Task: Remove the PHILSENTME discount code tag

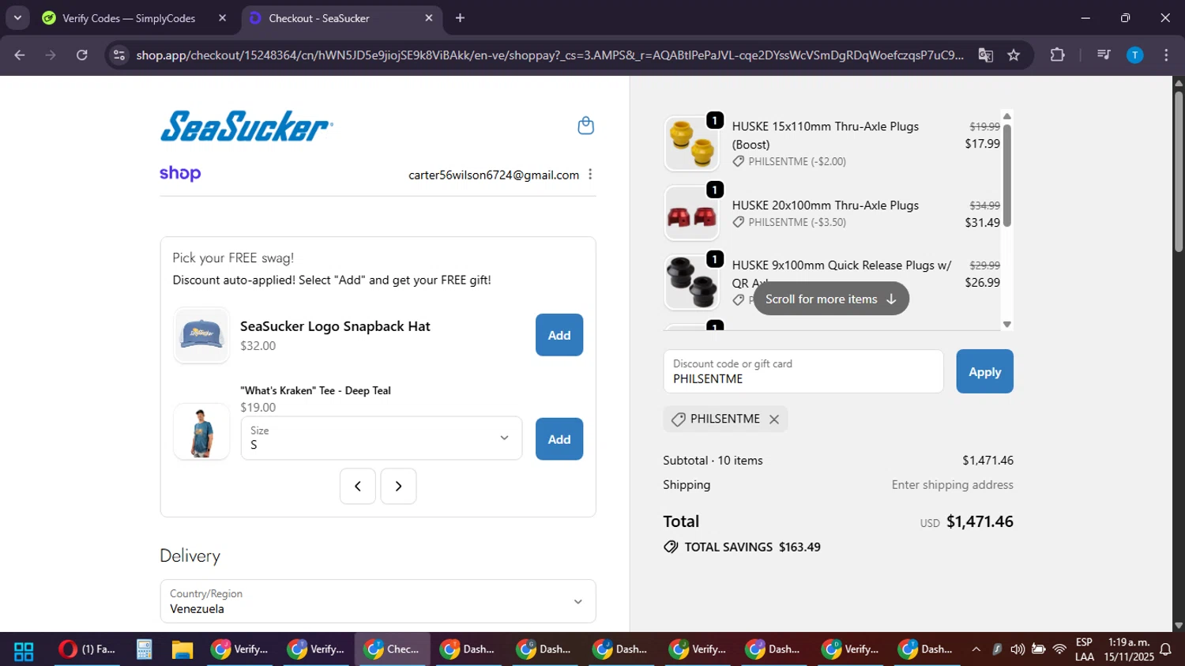Action: click(x=774, y=420)
